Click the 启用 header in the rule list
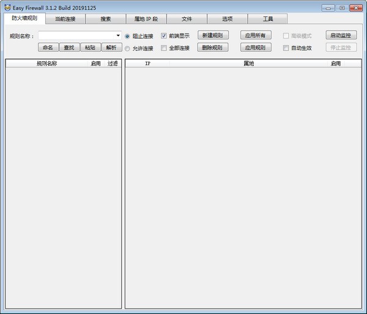Screen dimensions: 367x314 point(96,64)
